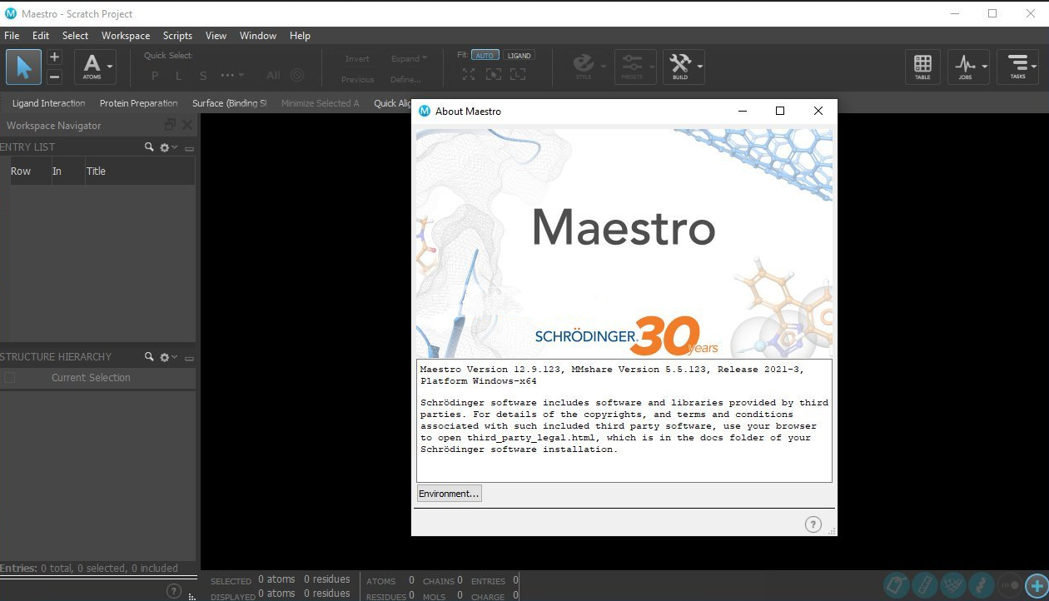Open the Scripts menu
The height and width of the screenshot is (601, 1049).
tap(177, 36)
